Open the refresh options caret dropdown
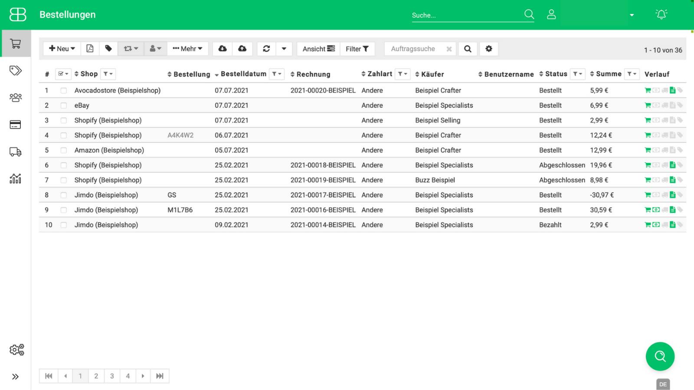 284,49
